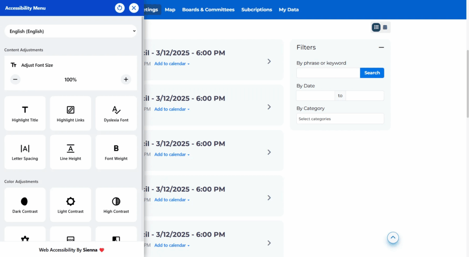This screenshot has height=257, width=469.
Task: Increase font size with plus button
Action: [x=126, y=80]
